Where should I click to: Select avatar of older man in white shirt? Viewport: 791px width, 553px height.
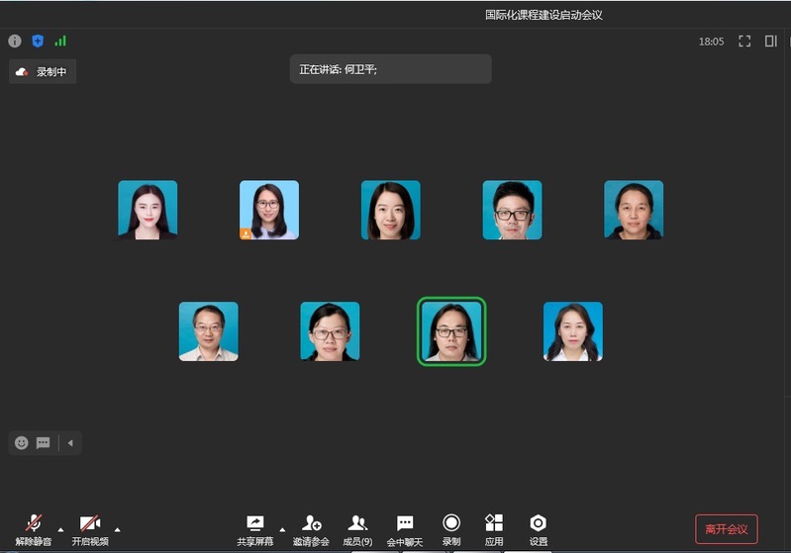point(208,331)
